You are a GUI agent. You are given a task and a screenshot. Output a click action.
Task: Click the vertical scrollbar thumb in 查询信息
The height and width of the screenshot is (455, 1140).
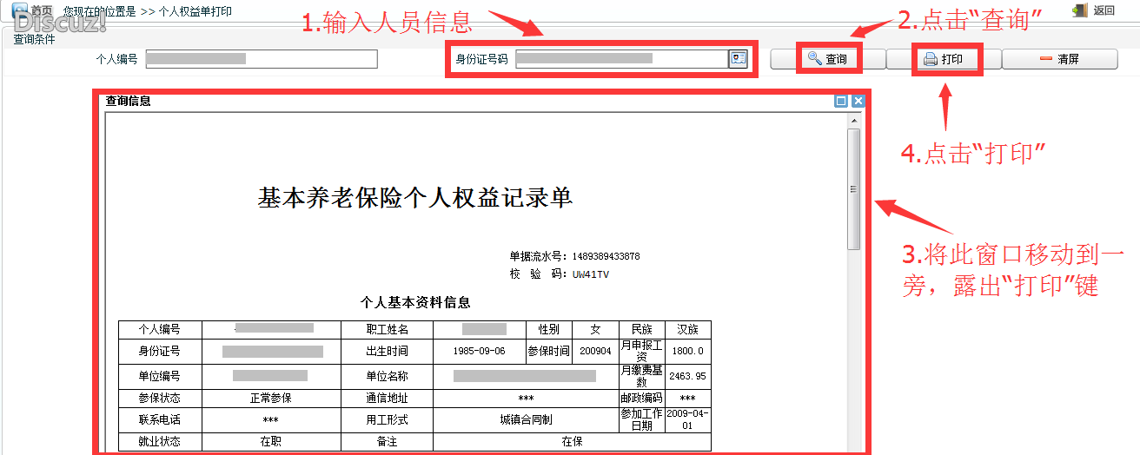(854, 189)
